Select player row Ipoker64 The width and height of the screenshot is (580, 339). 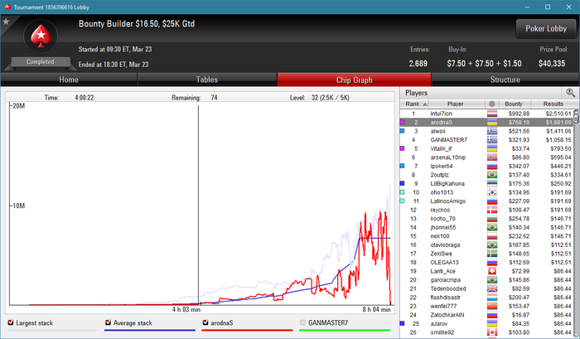(486, 166)
